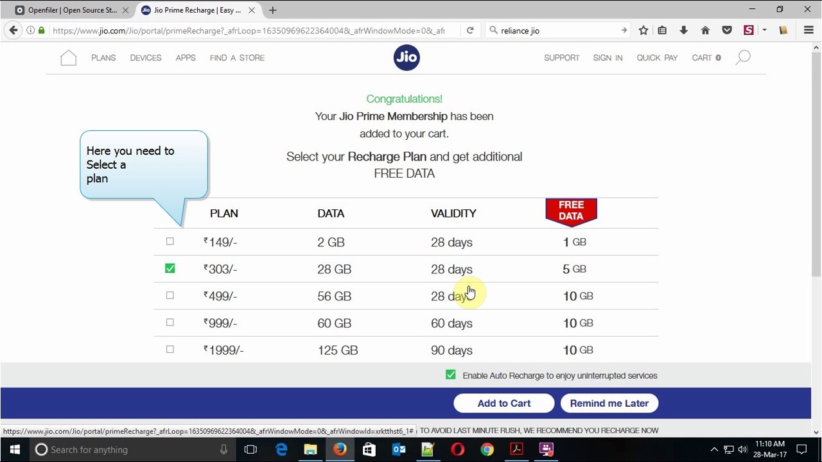Open a new tab with plus icon

(x=272, y=10)
